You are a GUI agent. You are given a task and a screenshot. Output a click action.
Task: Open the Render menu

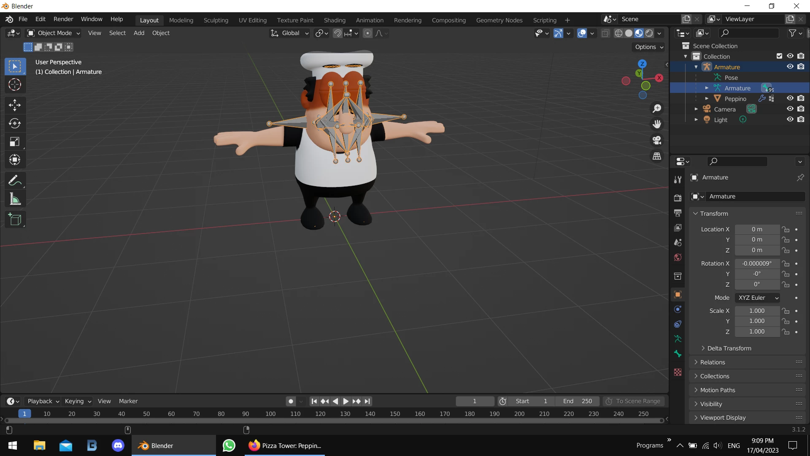pyautogui.click(x=63, y=19)
